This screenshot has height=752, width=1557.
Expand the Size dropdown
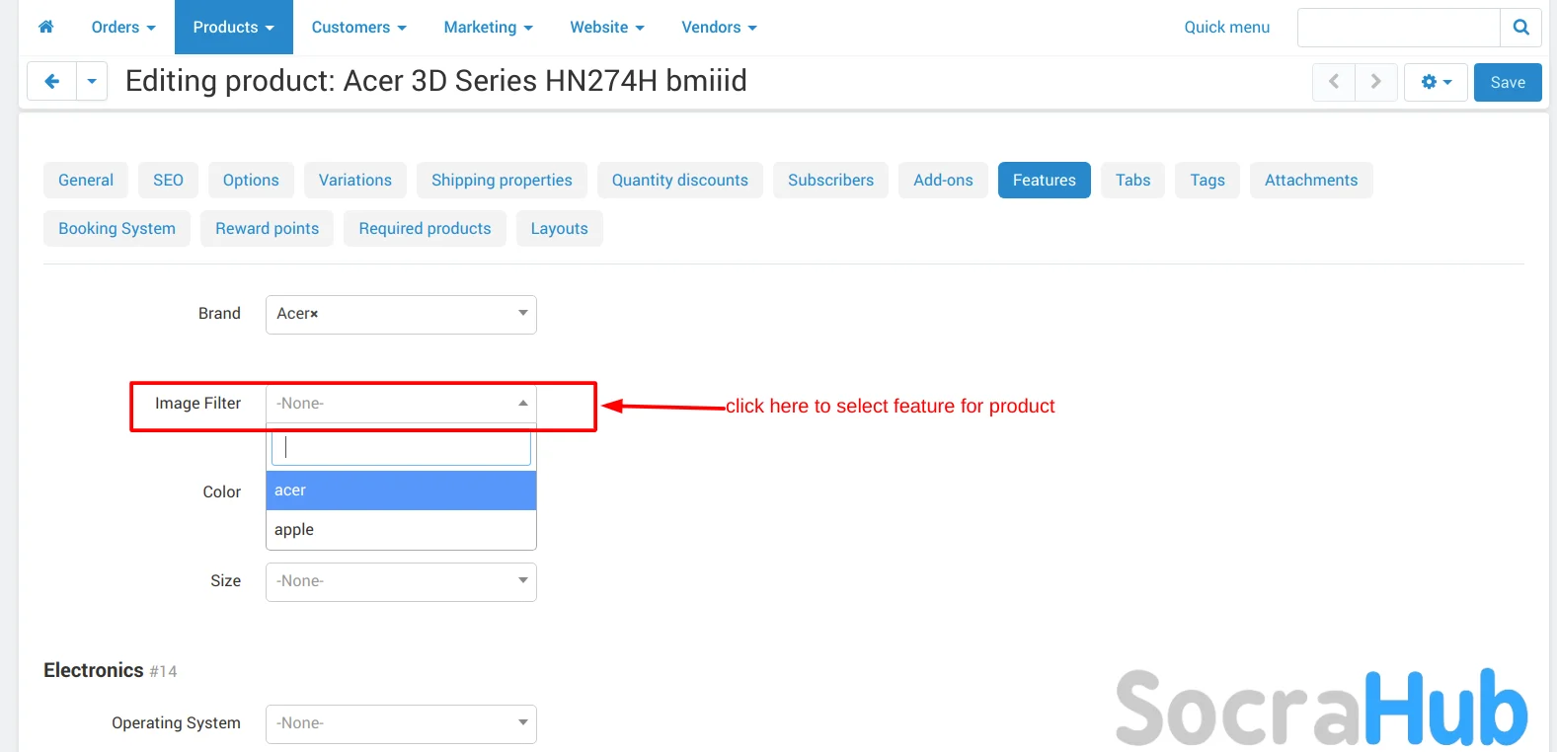point(522,581)
